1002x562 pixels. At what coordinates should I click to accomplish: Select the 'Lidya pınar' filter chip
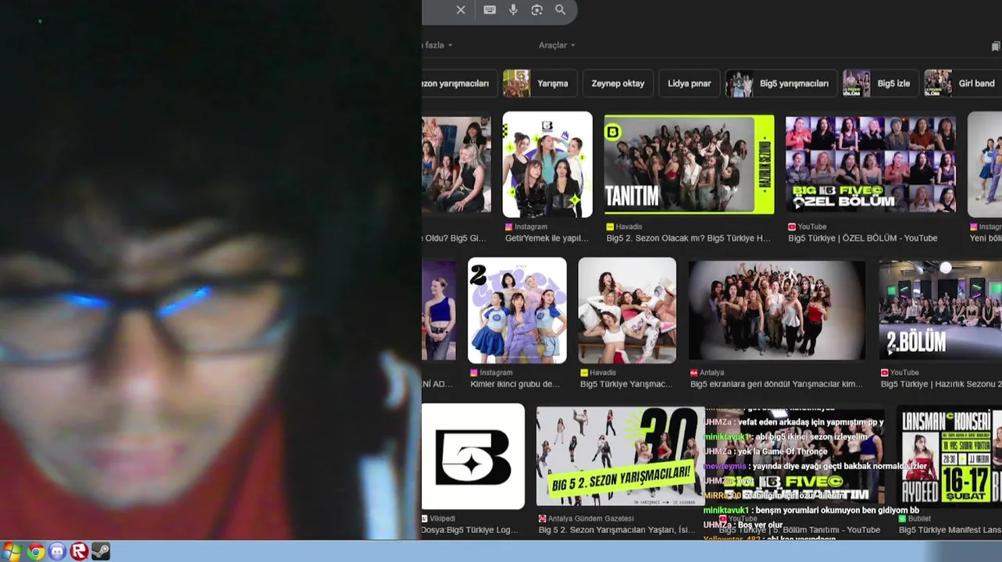click(x=690, y=84)
